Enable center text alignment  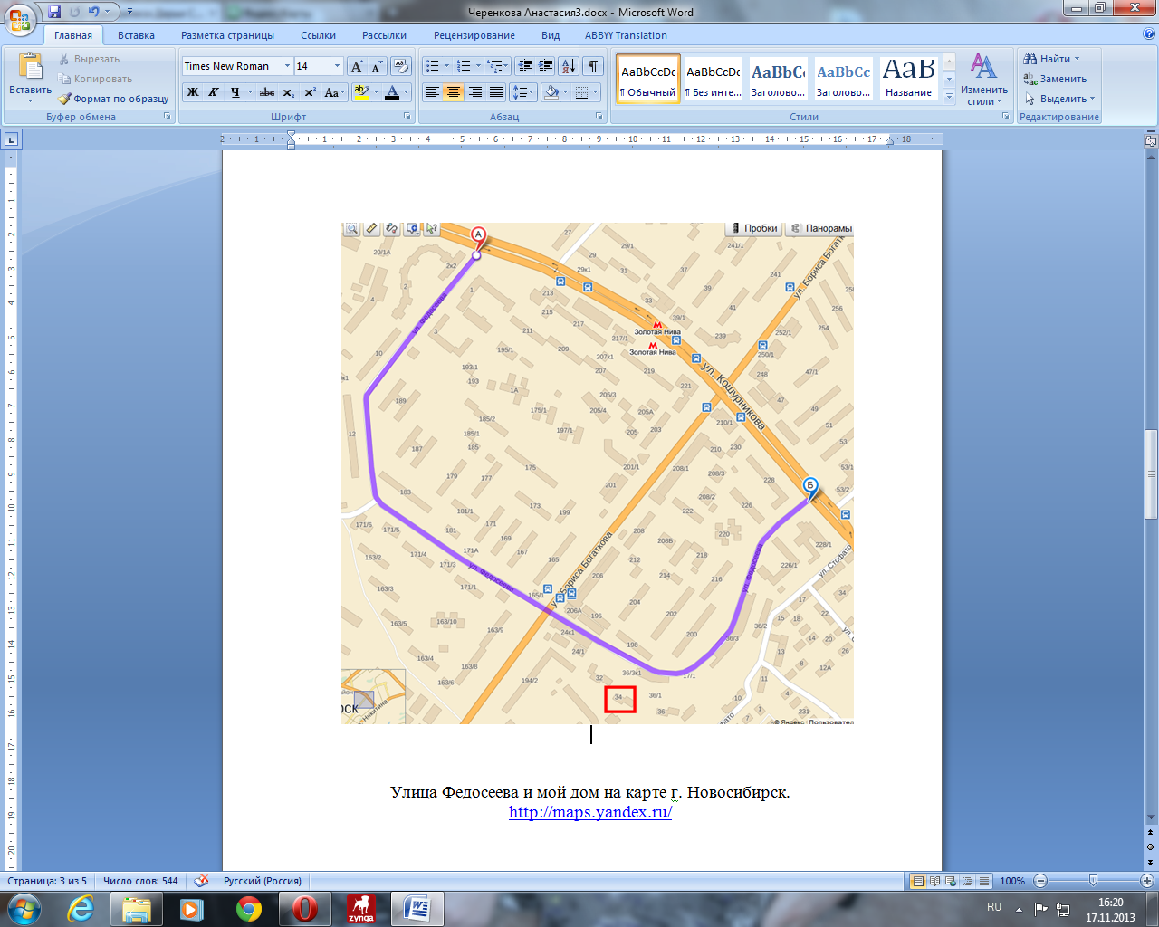tap(454, 92)
